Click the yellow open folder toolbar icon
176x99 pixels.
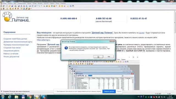10,6
